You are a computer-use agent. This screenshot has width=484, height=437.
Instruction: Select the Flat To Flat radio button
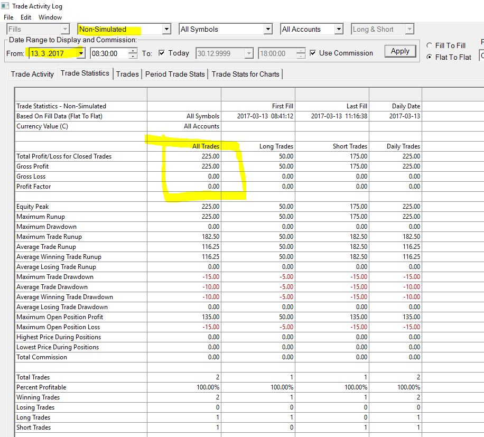coord(429,57)
